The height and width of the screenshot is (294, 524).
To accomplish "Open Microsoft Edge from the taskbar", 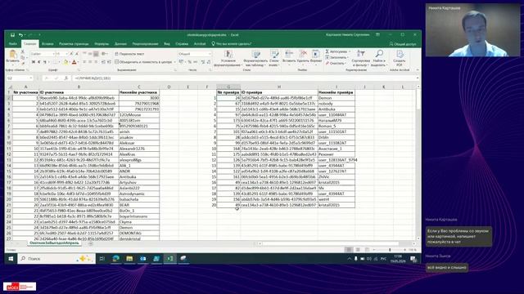I will (x=116, y=259).
